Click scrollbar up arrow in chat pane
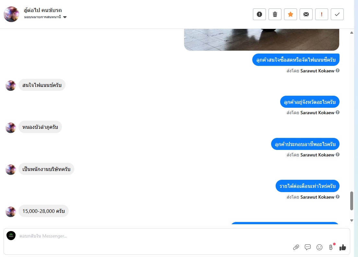The height and width of the screenshot is (257, 358). [x=352, y=33]
